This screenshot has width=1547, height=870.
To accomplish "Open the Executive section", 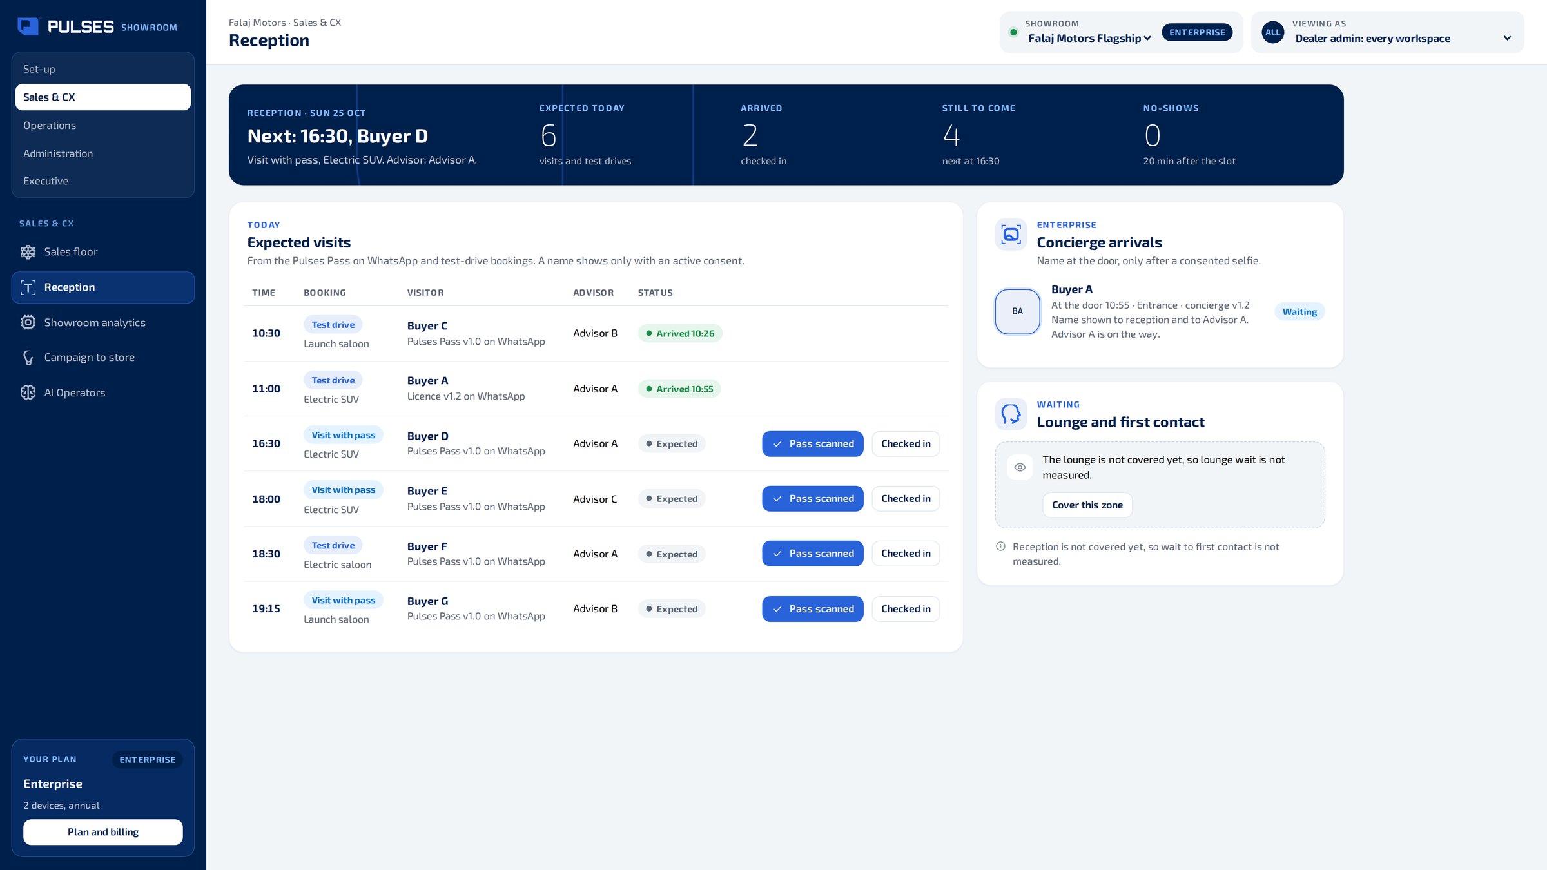I will (103, 181).
